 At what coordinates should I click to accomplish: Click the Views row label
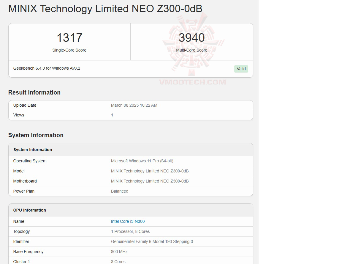click(x=19, y=115)
